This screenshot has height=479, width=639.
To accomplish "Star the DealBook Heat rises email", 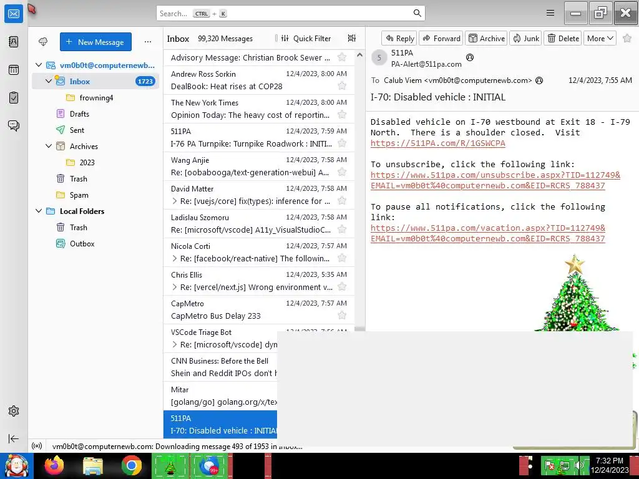I will (342, 86).
